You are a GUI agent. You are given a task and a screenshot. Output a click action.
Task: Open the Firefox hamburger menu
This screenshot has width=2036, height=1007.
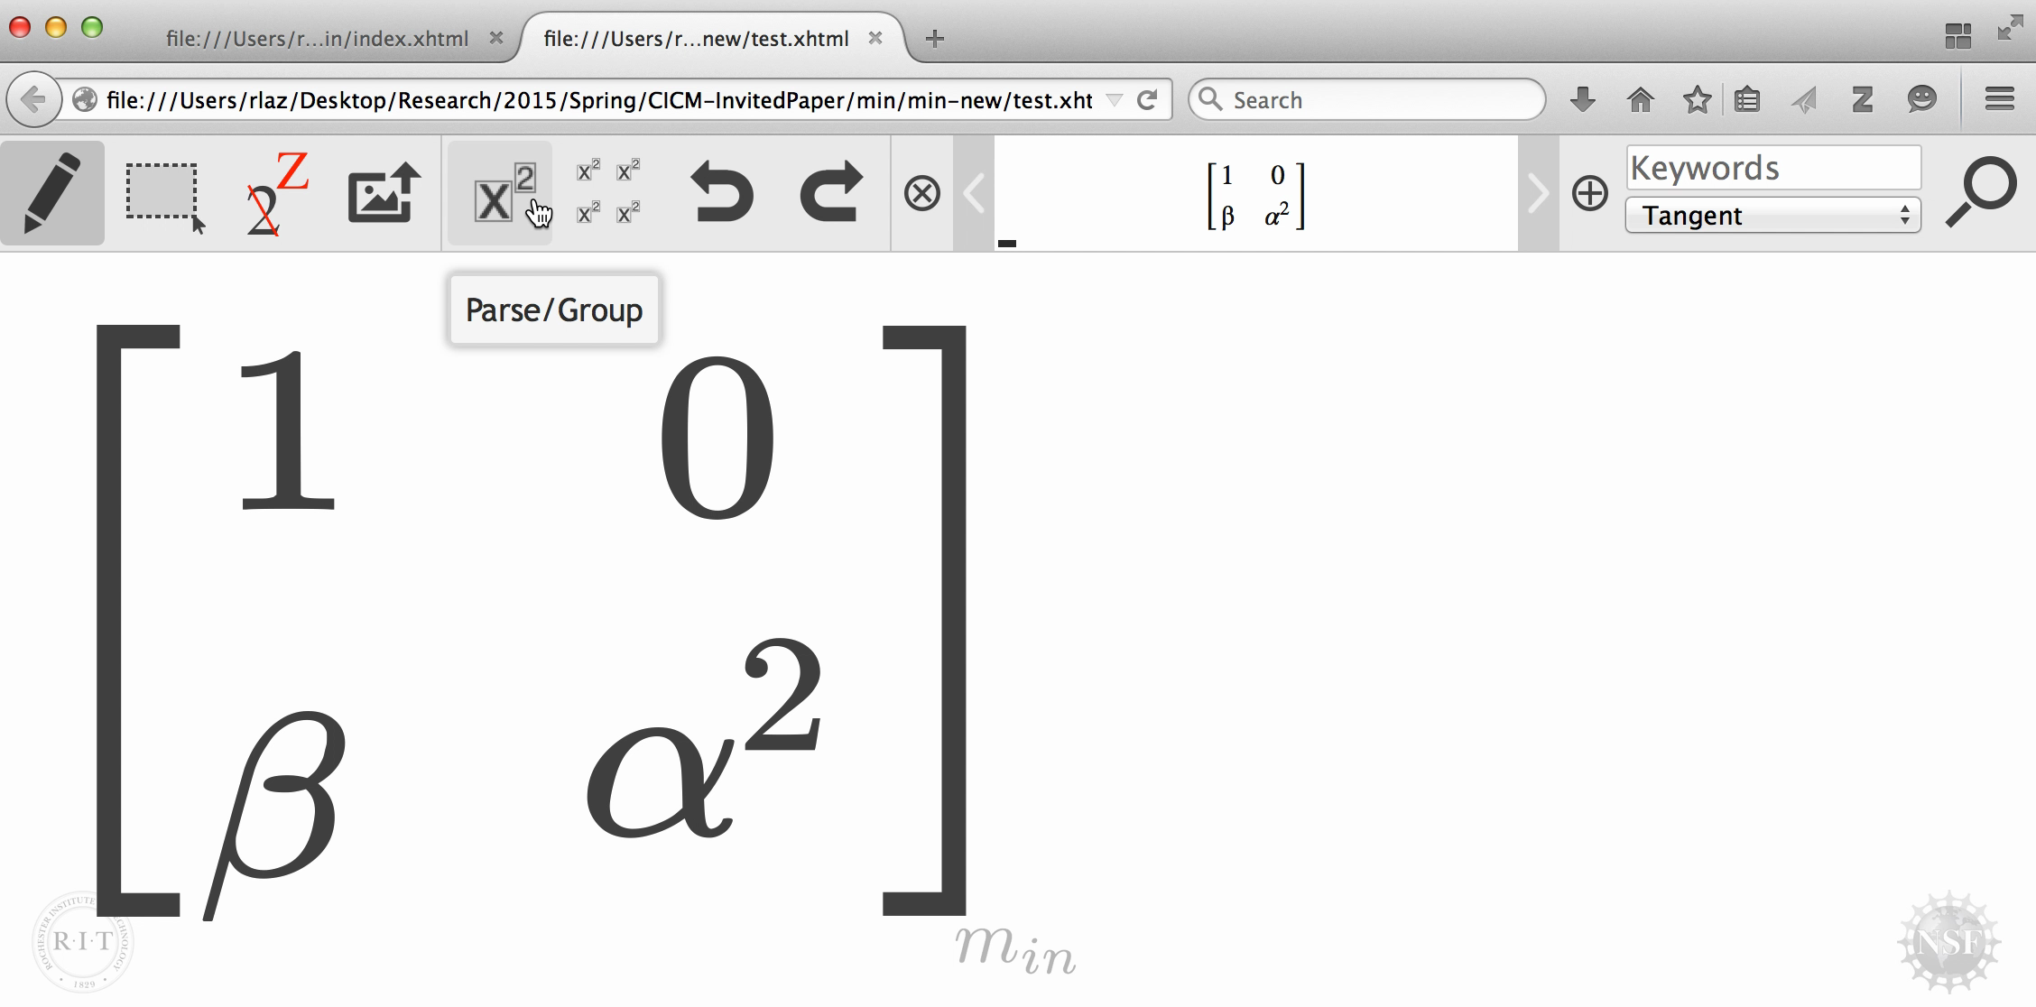point(2000,99)
